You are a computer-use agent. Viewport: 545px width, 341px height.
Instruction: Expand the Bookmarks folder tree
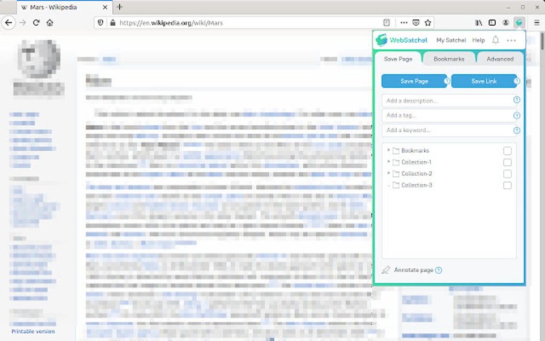(x=388, y=150)
